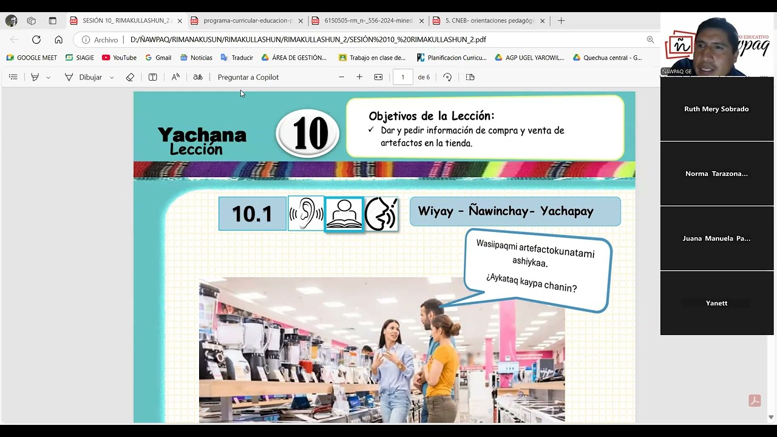Toggle fit to width view
Image resolution: width=777 pixels, height=437 pixels.
[378, 77]
